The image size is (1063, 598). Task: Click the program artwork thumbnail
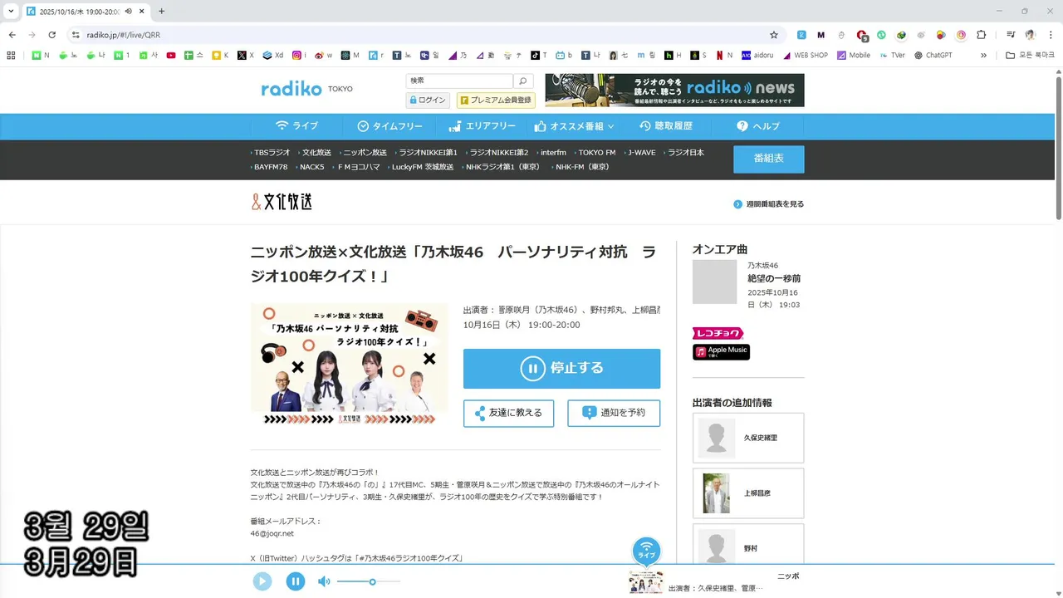pyautogui.click(x=349, y=364)
